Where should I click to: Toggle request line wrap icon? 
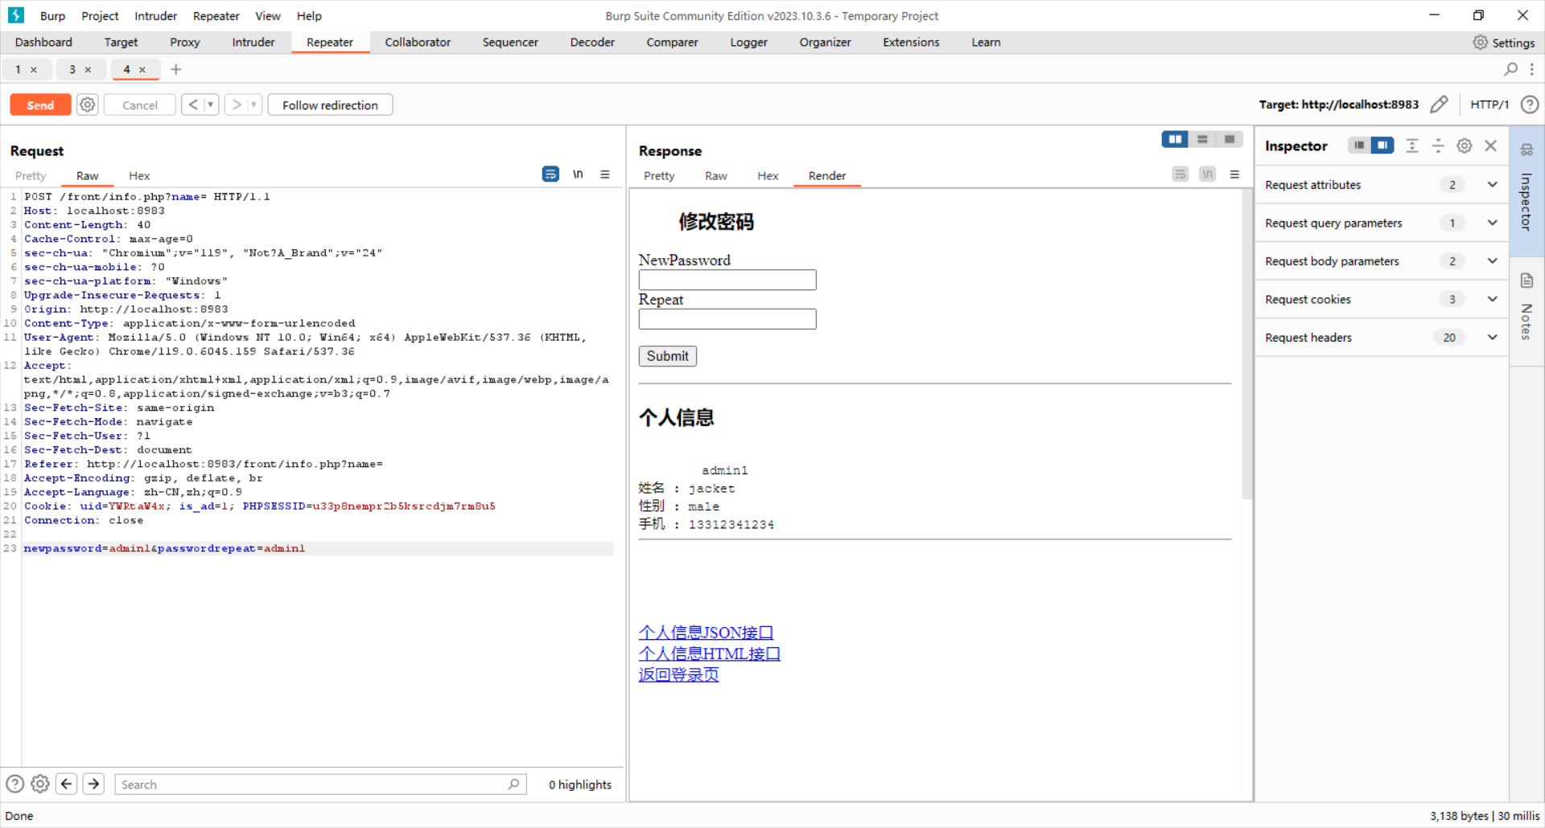550,174
